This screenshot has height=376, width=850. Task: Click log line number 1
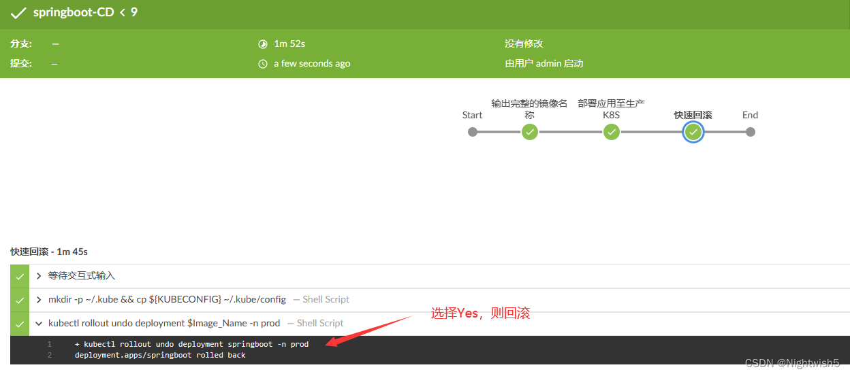50,344
